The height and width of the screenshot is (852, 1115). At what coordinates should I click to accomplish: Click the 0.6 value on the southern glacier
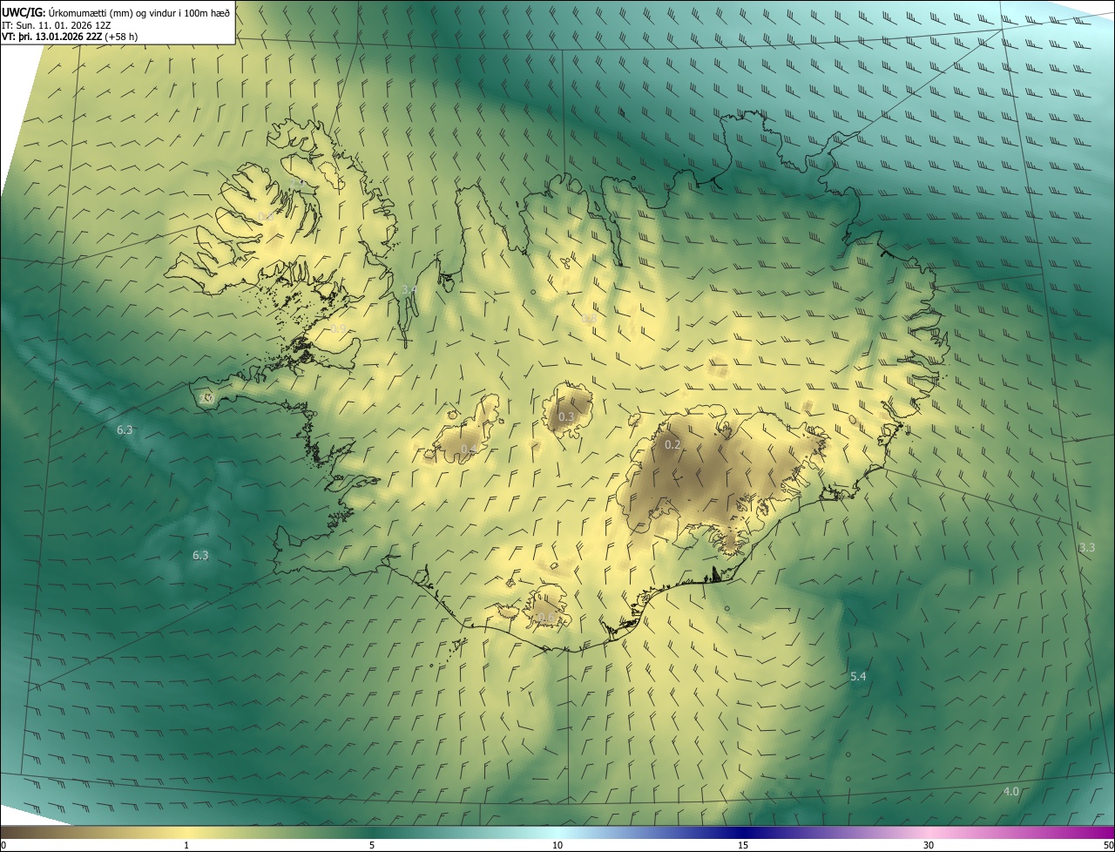click(545, 618)
